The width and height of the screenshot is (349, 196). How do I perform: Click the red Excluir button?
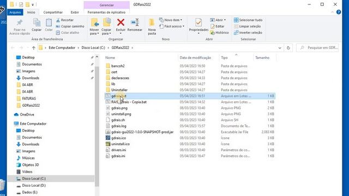point(121,26)
